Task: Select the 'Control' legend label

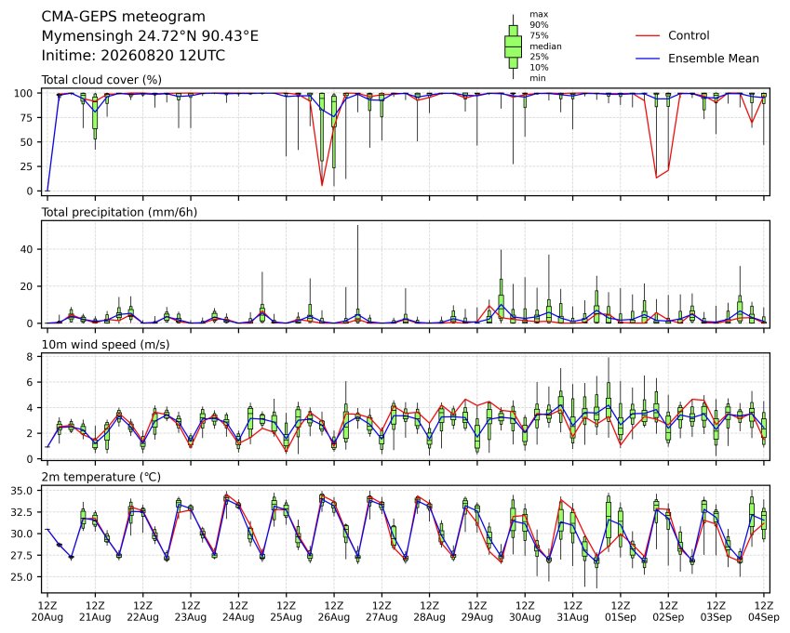Action: [689, 35]
